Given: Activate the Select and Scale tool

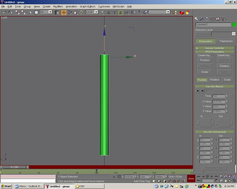Looking at the screenshot, I should click(76, 12).
